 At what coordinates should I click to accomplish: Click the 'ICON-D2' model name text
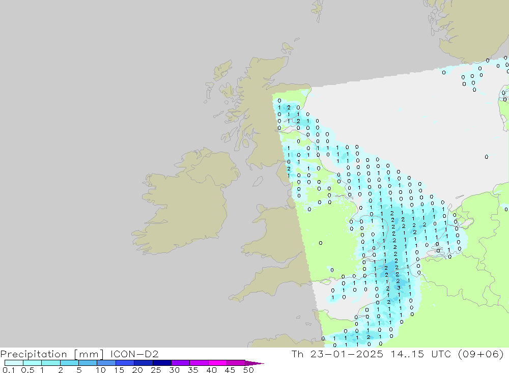[134, 354]
